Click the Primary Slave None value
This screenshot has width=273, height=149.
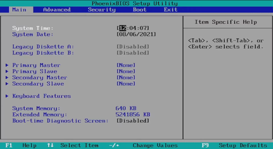coord(126,71)
